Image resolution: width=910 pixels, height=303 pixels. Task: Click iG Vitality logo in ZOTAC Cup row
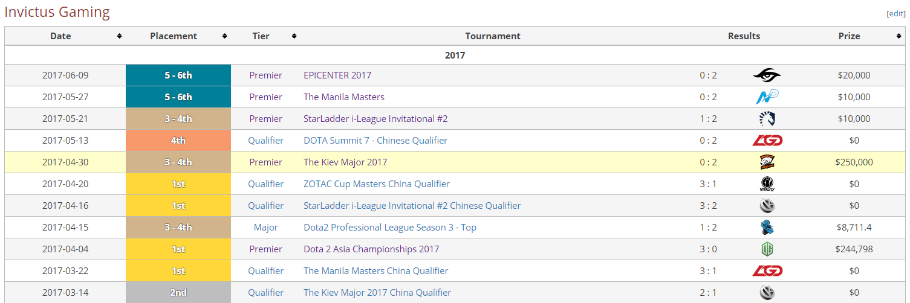point(767,184)
